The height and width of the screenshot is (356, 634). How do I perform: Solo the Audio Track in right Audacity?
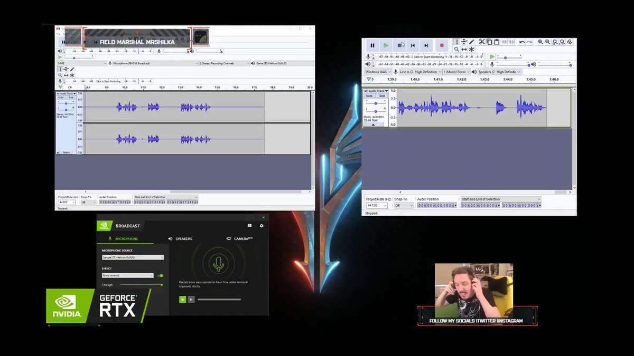click(381, 96)
